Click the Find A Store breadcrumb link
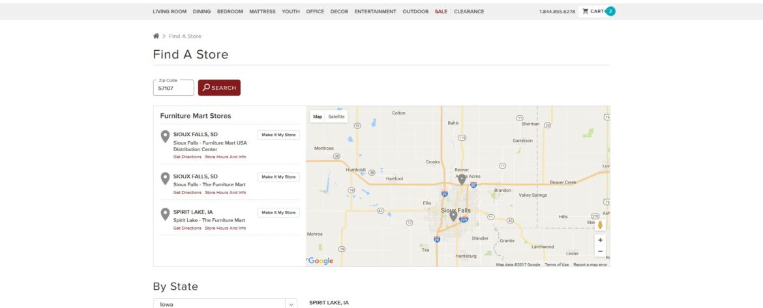The width and height of the screenshot is (763, 308). coord(185,36)
